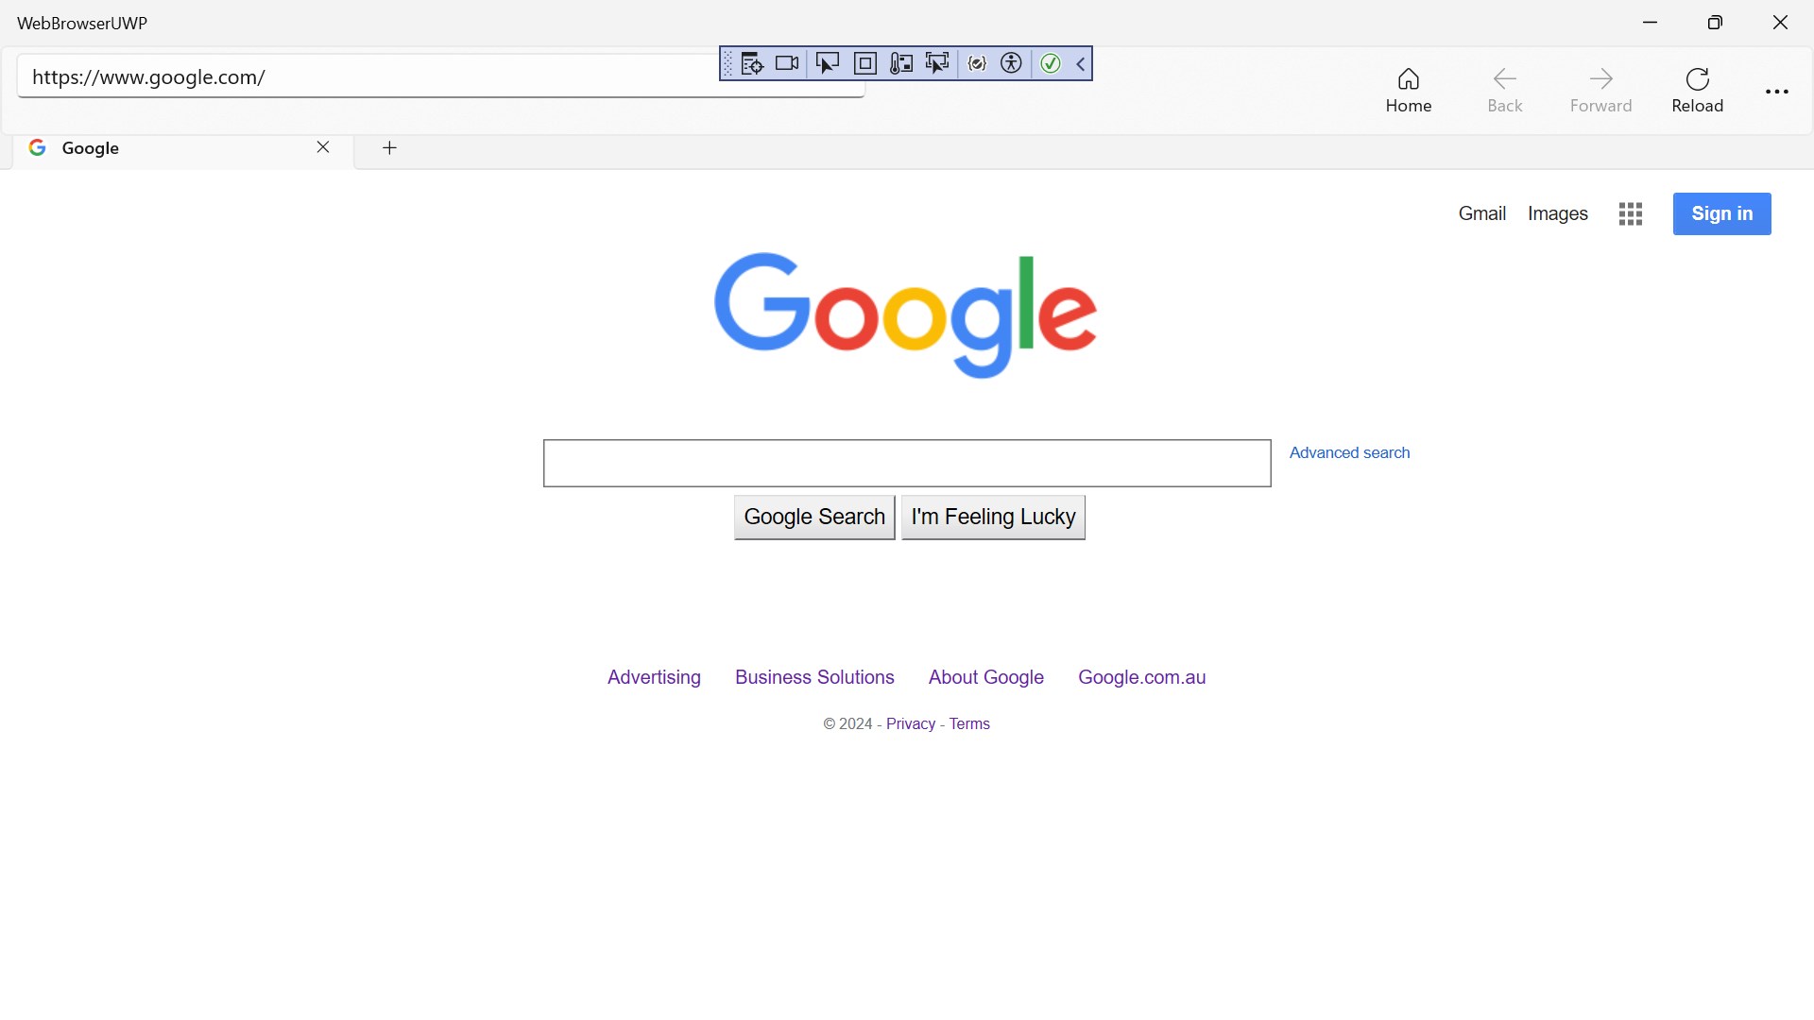Click the Sign in button
This screenshot has width=1814, height=1020.
coord(1722,213)
